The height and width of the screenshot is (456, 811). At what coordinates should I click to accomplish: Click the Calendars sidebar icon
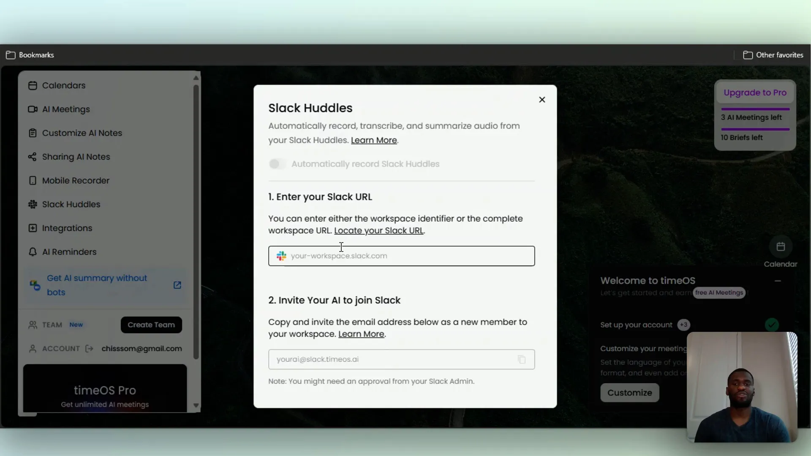tap(33, 86)
